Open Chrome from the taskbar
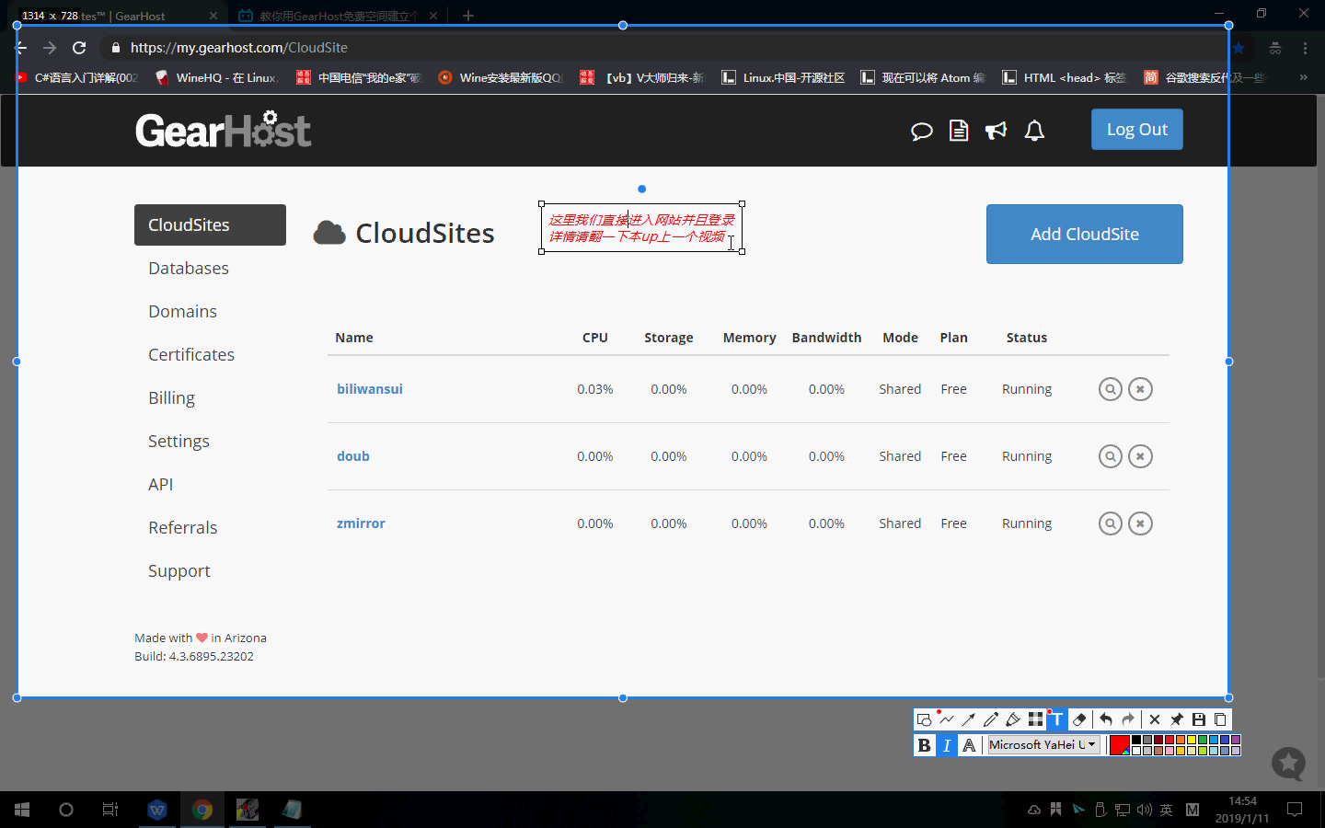Screen dimensions: 1325x828 coord(202,810)
